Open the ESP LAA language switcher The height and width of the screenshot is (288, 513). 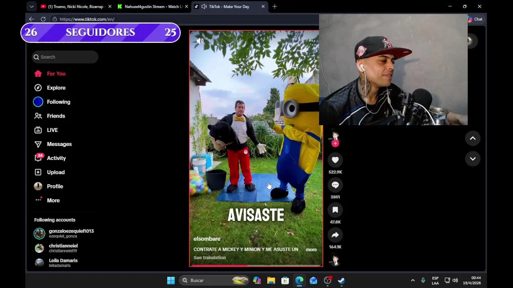(435, 280)
